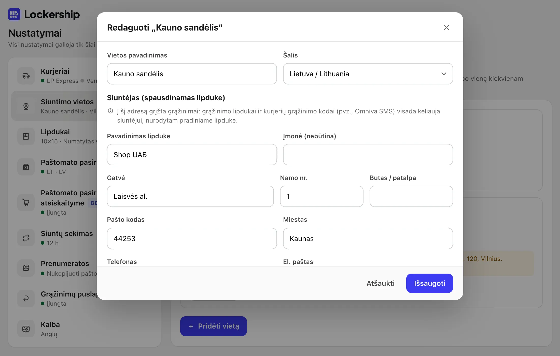Select the Siuntimo vietos location pin icon
Screen dimensions: 560x356
[x=26, y=106]
